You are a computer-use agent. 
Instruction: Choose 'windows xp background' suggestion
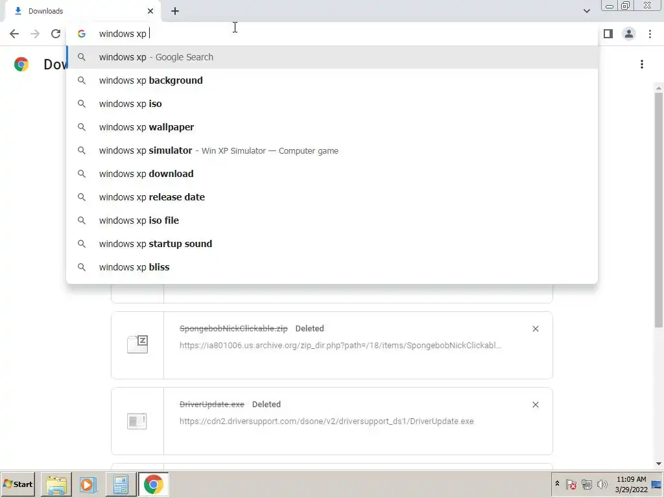click(x=332, y=80)
